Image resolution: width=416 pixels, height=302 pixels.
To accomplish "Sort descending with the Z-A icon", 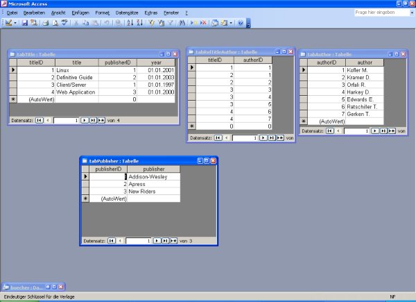I will [139, 23].
